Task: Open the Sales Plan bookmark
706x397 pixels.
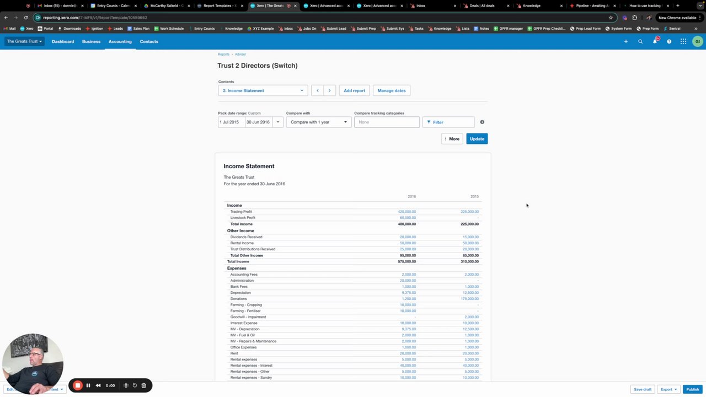Action: coord(138,29)
